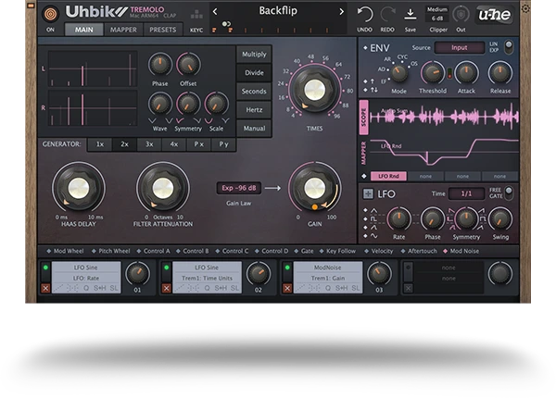Open the Gain Law Exp -96 dB selector
556x398 pixels.
point(238,187)
